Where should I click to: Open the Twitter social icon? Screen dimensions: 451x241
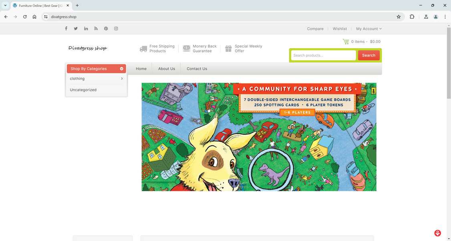click(x=76, y=28)
